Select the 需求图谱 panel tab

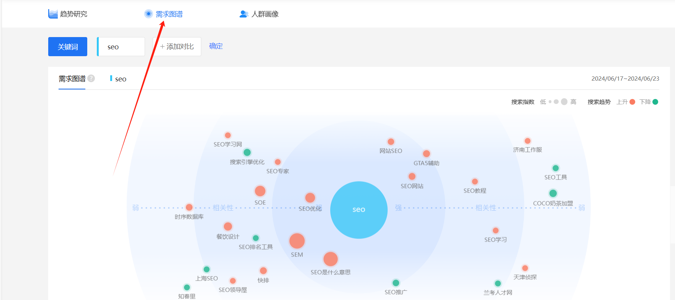tap(72, 79)
